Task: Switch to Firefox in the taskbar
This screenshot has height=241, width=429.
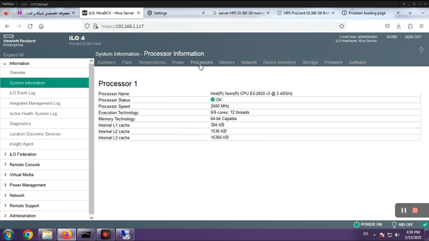Action: (x=66, y=235)
